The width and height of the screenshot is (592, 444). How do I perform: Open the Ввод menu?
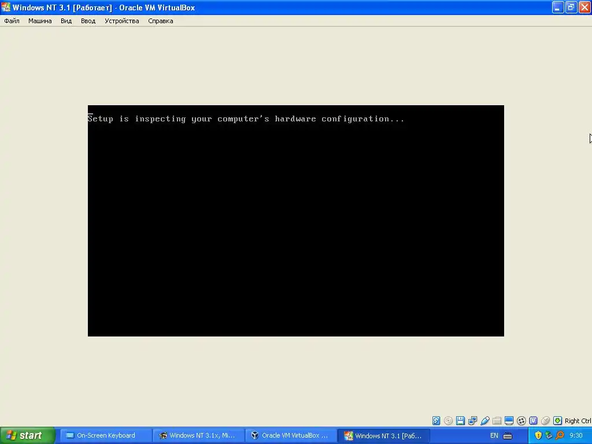pos(88,21)
